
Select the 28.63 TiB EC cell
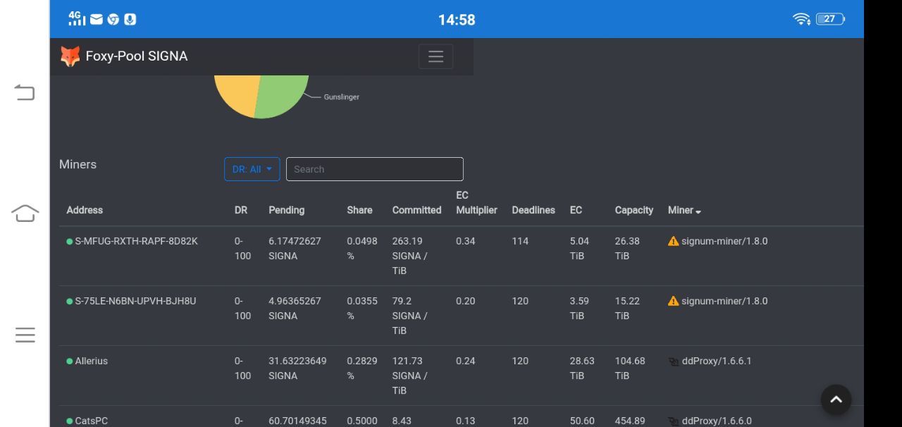(x=582, y=368)
